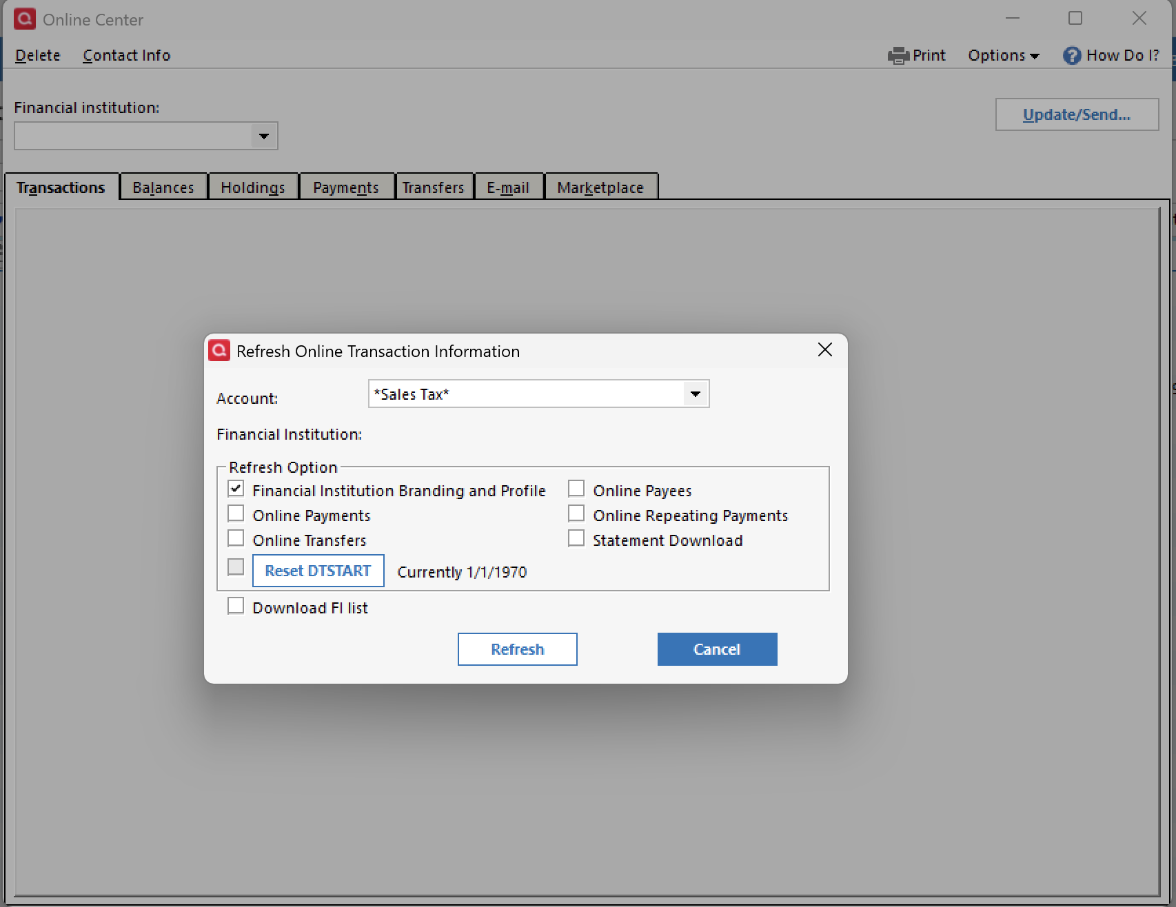1176x907 pixels.
Task: Click the Quicken logo in Refresh dialog title
Action: [x=219, y=351]
